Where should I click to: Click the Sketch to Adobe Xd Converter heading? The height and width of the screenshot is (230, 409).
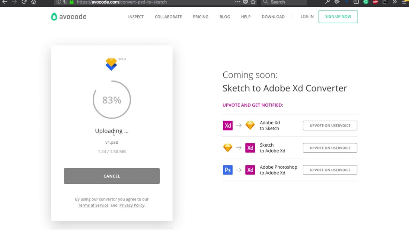tap(285, 88)
